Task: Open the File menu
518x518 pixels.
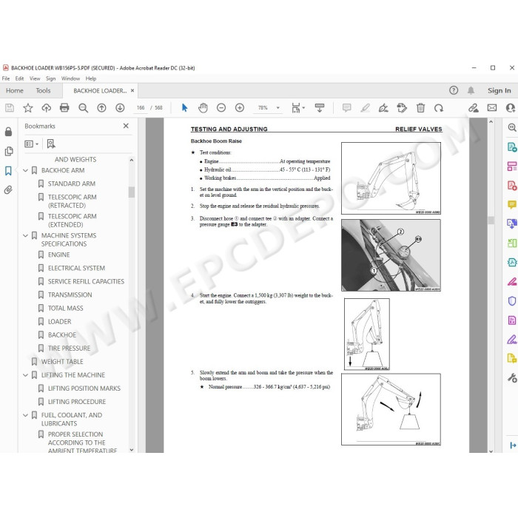Action: tap(6, 78)
